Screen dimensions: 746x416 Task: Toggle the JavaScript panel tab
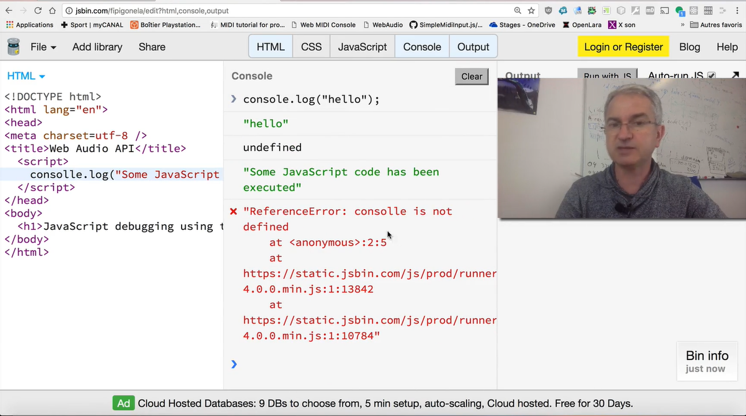tap(363, 47)
